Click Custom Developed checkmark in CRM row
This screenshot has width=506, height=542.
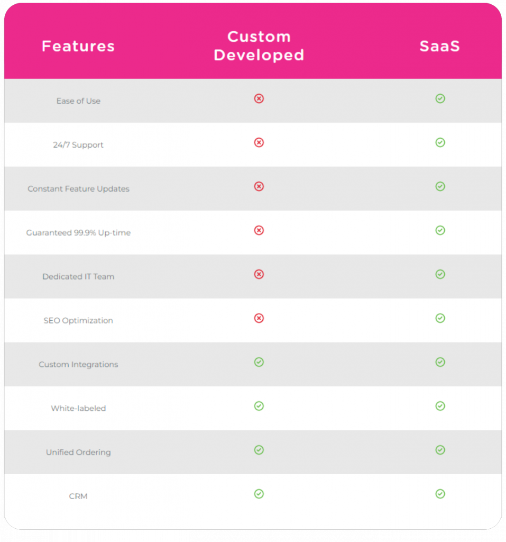pyautogui.click(x=259, y=494)
